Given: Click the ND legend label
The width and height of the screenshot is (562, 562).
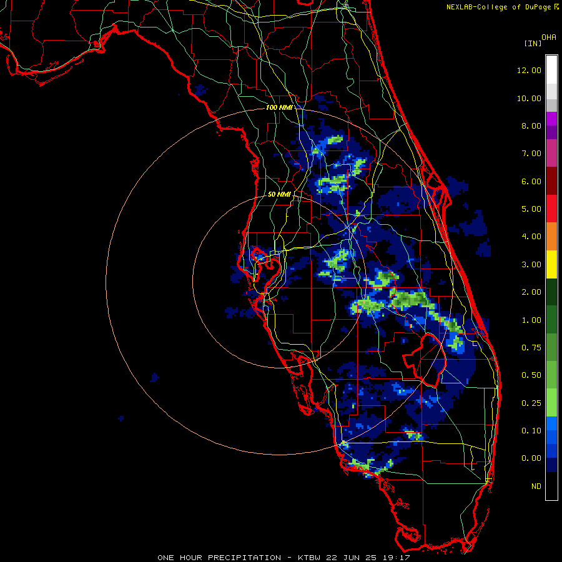Looking at the screenshot, I should pyautogui.click(x=536, y=486).
